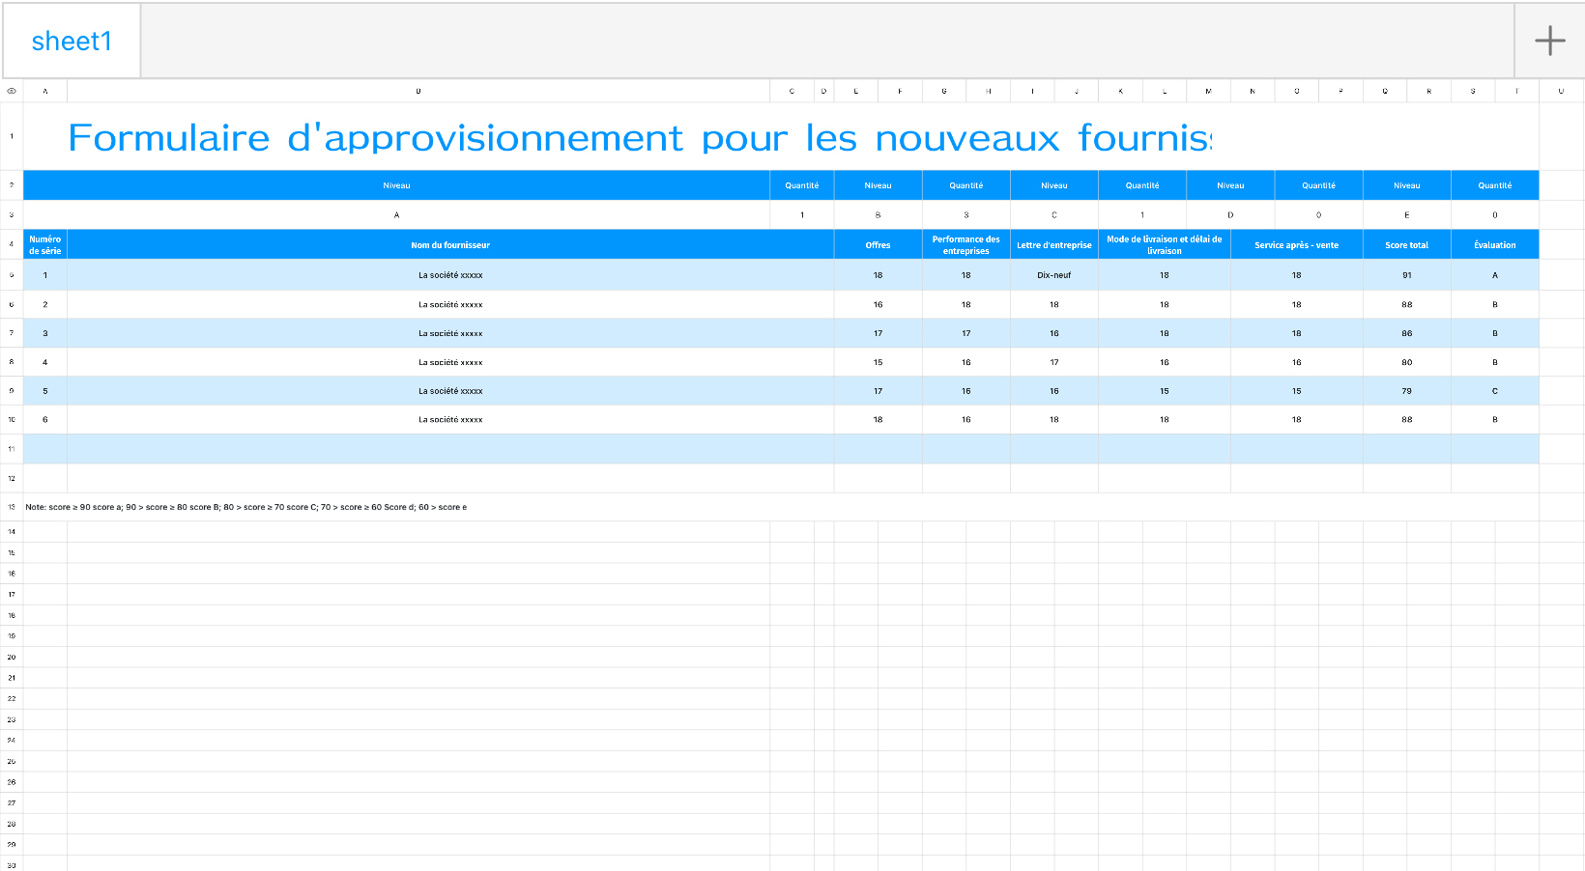Click the "Dix-neuf" cell
The width and height of the screenshot is (1585, 871).
click(x=1053, y=275)
